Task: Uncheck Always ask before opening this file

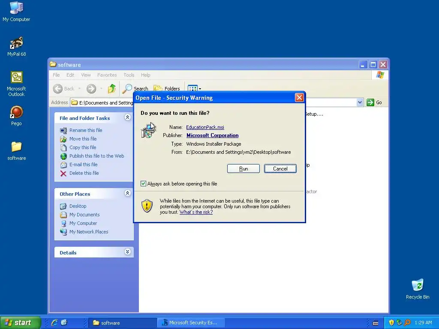Action: click(143, 184)
